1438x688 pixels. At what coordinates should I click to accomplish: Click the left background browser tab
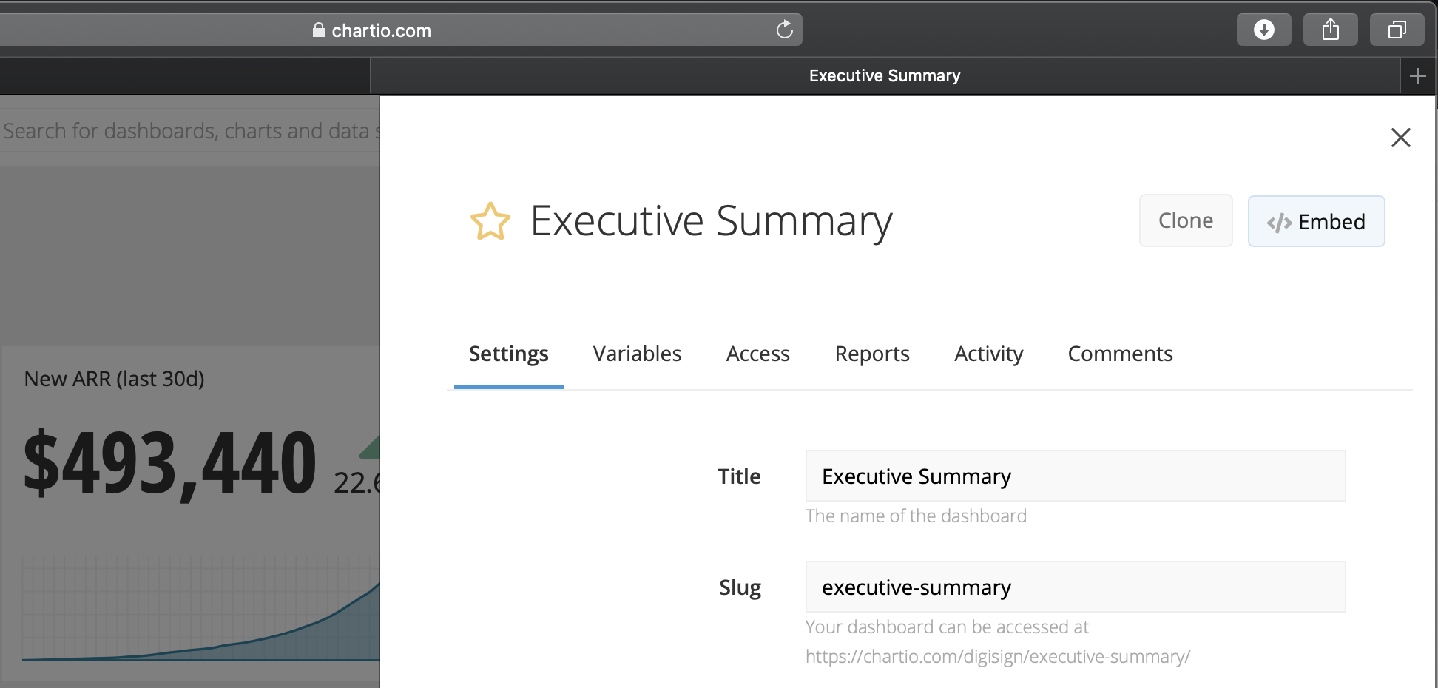[185, 76]
